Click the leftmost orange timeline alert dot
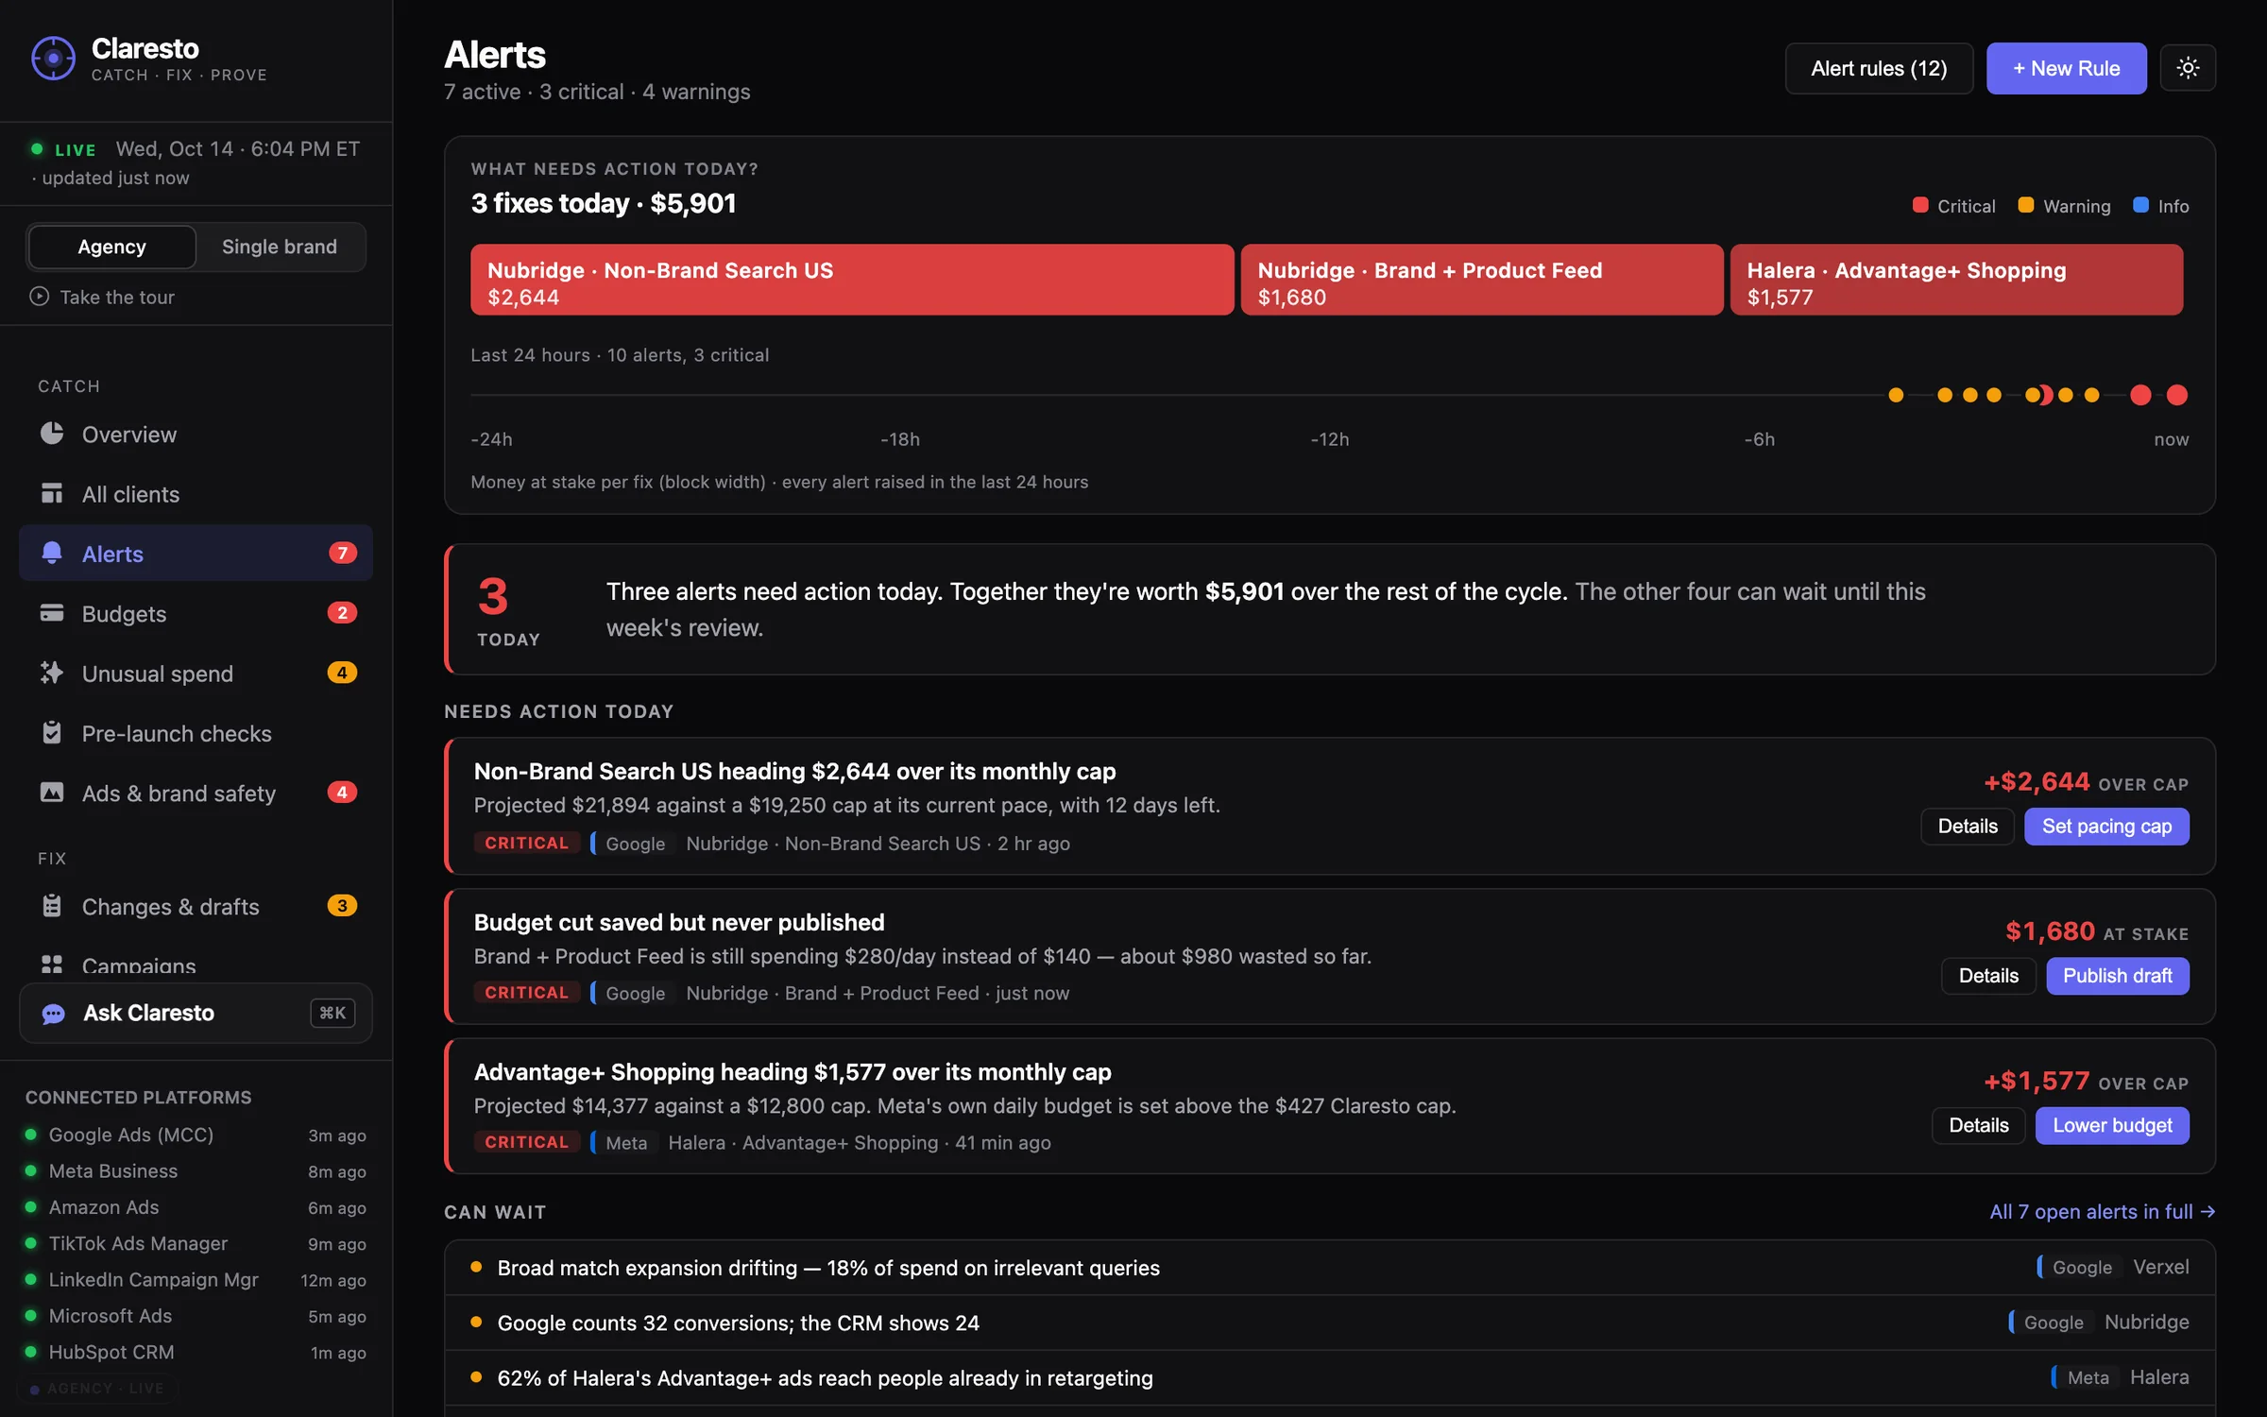The width and height of the screenshot is (2267, 1417). pyautogui.click(x=1896, y=395)
